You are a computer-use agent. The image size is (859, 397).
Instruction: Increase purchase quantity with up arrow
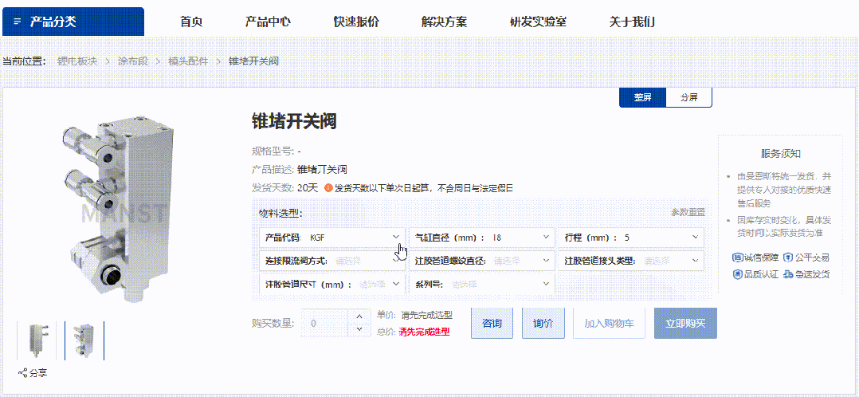[359, 316]
